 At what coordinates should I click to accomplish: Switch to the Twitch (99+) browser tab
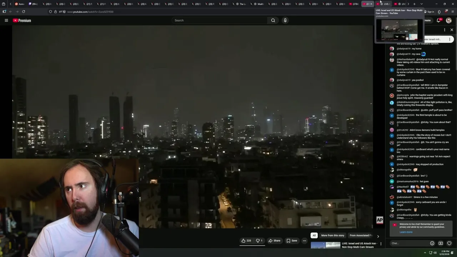point(33,4)
